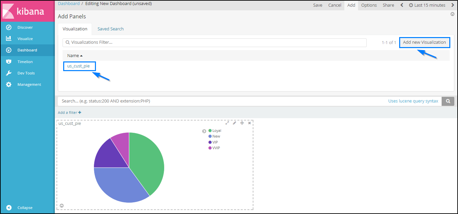
Task: Open Management gear icon
Action: point(9,84)
